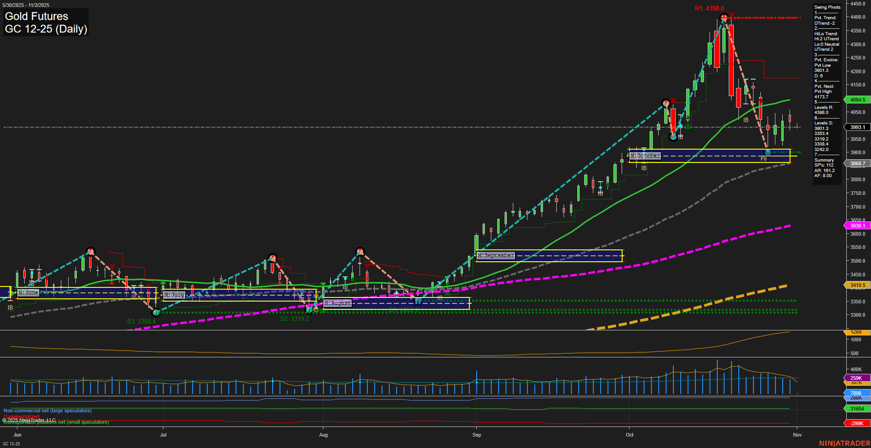Select the white 3993.1 last price label
Image resolution: width=871 pixels, height=448 pixels.
pos(857,127)
